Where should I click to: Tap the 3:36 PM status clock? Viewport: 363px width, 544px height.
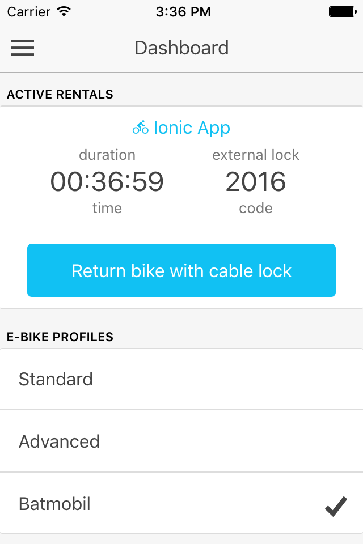pos(183,12)
